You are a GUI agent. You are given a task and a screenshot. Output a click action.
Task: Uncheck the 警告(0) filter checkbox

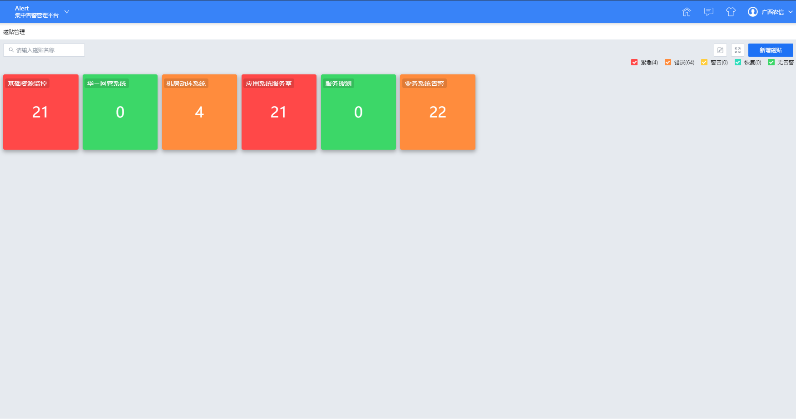click(704, 62)
